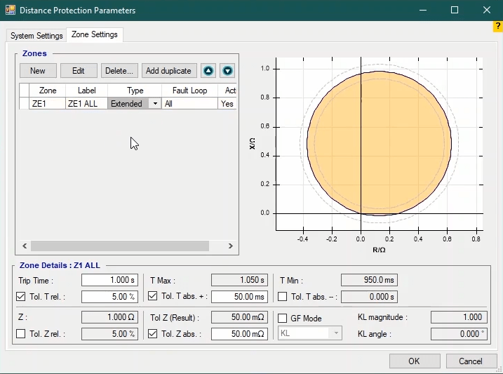Click the move zone down arrow icon
The image size is (503, 374).
point(227,71)
